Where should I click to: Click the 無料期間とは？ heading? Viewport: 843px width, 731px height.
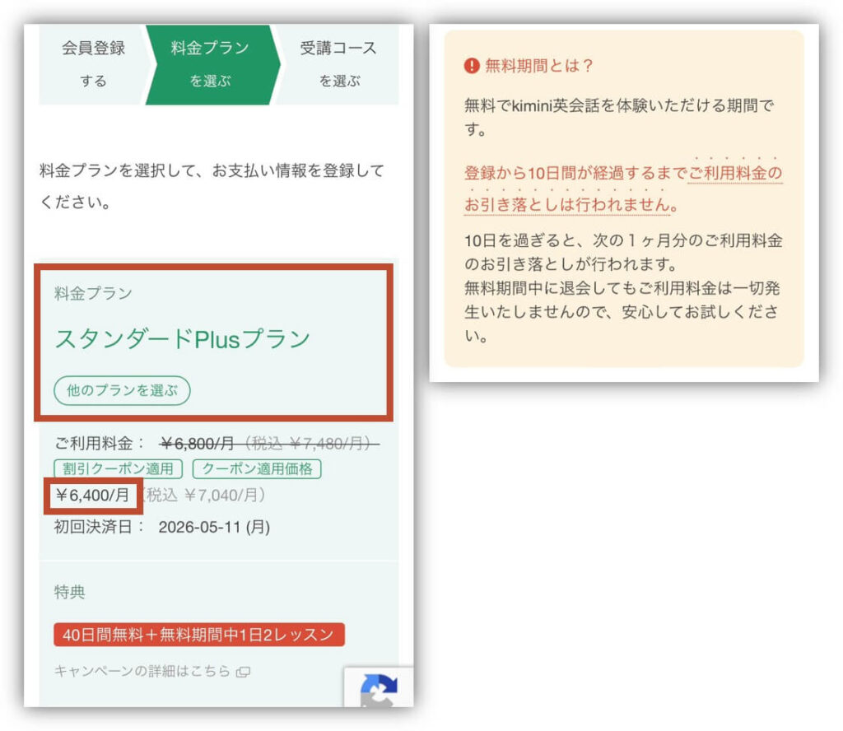(538, 66)
